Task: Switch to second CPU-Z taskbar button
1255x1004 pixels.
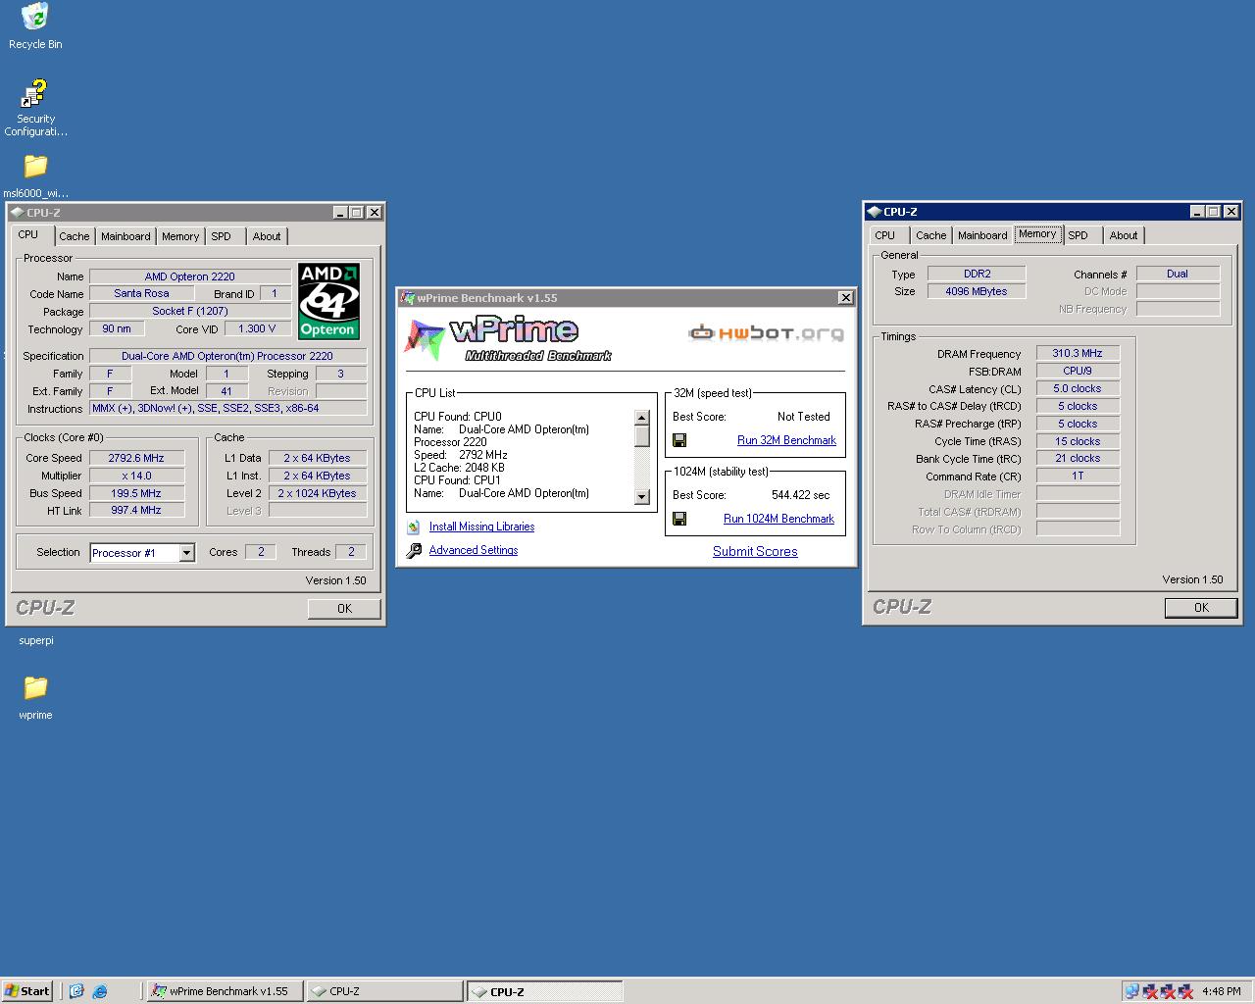Action: [544, 991]
